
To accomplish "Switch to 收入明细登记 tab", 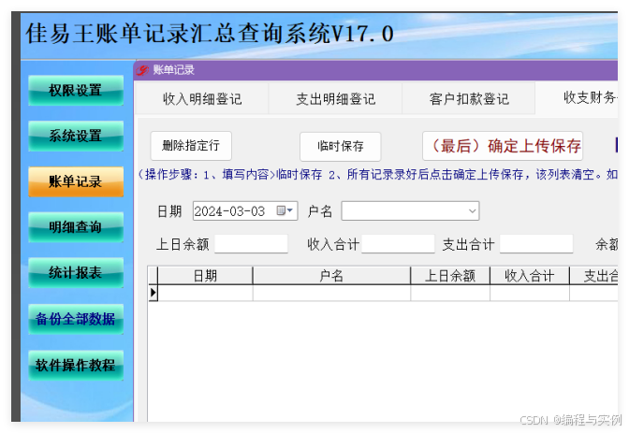I will (x=202, y=98).
